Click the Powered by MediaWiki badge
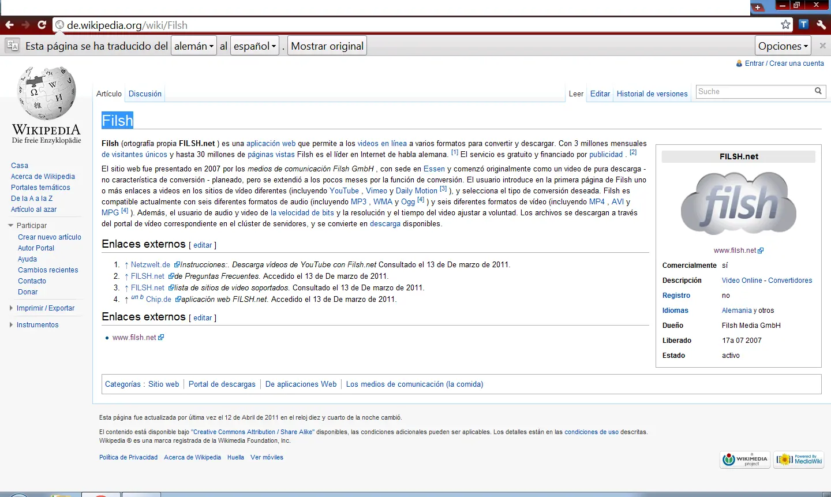This screenshot has height=497, width=831. (799, 459)
